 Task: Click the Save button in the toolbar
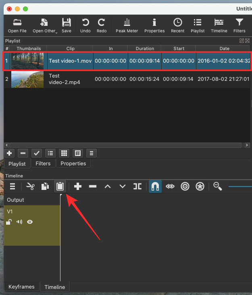pos(67,25)
